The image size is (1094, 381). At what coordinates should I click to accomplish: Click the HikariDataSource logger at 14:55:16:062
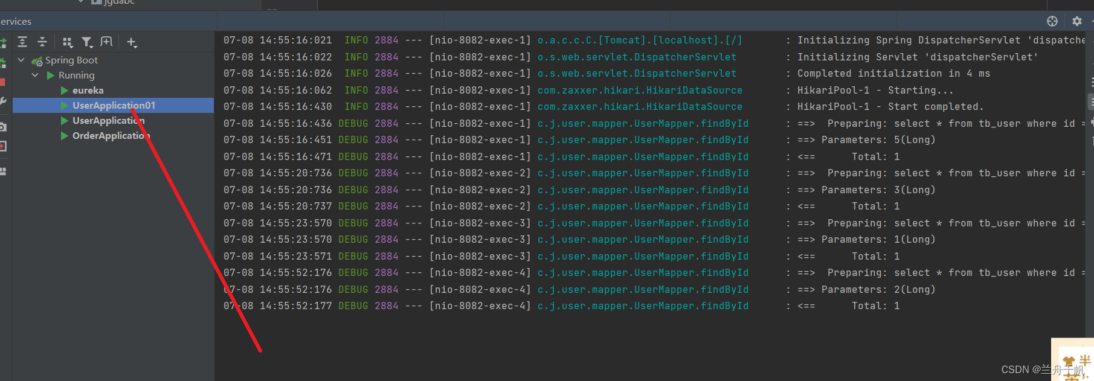640,90
